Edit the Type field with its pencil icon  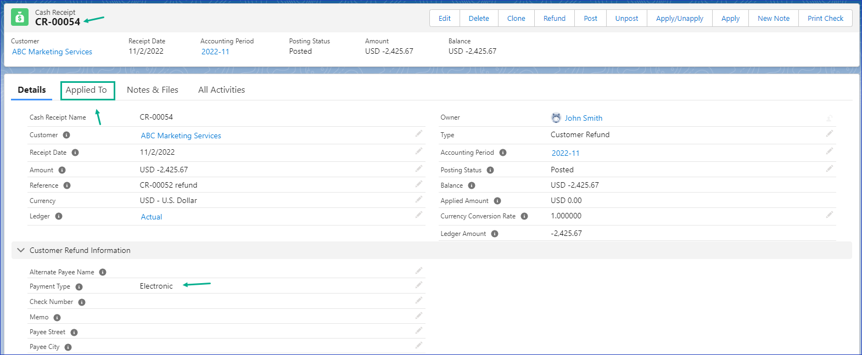point(830,133)
